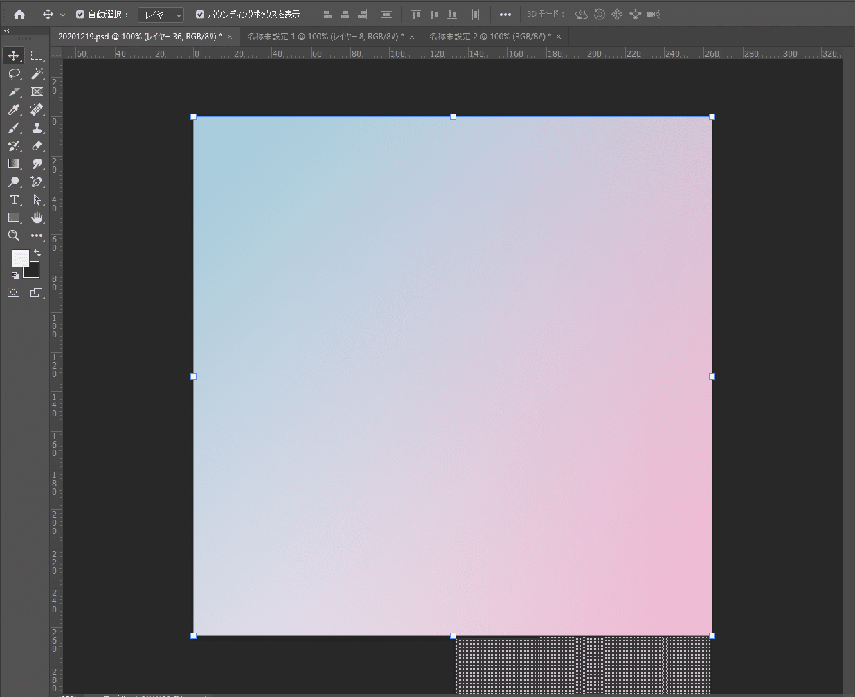Select the Move tool in the toolbox
The image size is (855, 697).
click(14, 55)
